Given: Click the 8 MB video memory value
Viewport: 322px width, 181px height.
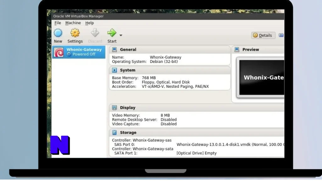Looking at the screenshot, I should [x=165, y=115].
